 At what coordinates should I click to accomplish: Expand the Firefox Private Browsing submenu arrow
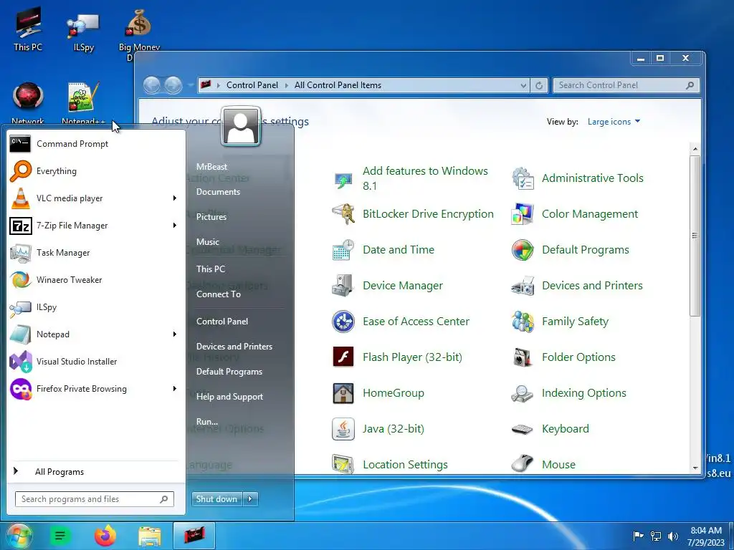pyautogui.click(x=175, y=389)
